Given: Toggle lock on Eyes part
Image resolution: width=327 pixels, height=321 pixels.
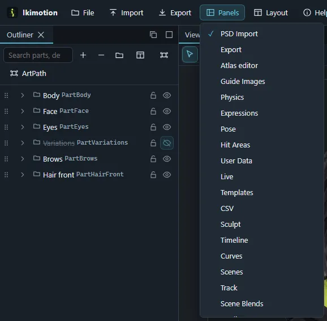Looking at the screenshot, I should point(153,127).
